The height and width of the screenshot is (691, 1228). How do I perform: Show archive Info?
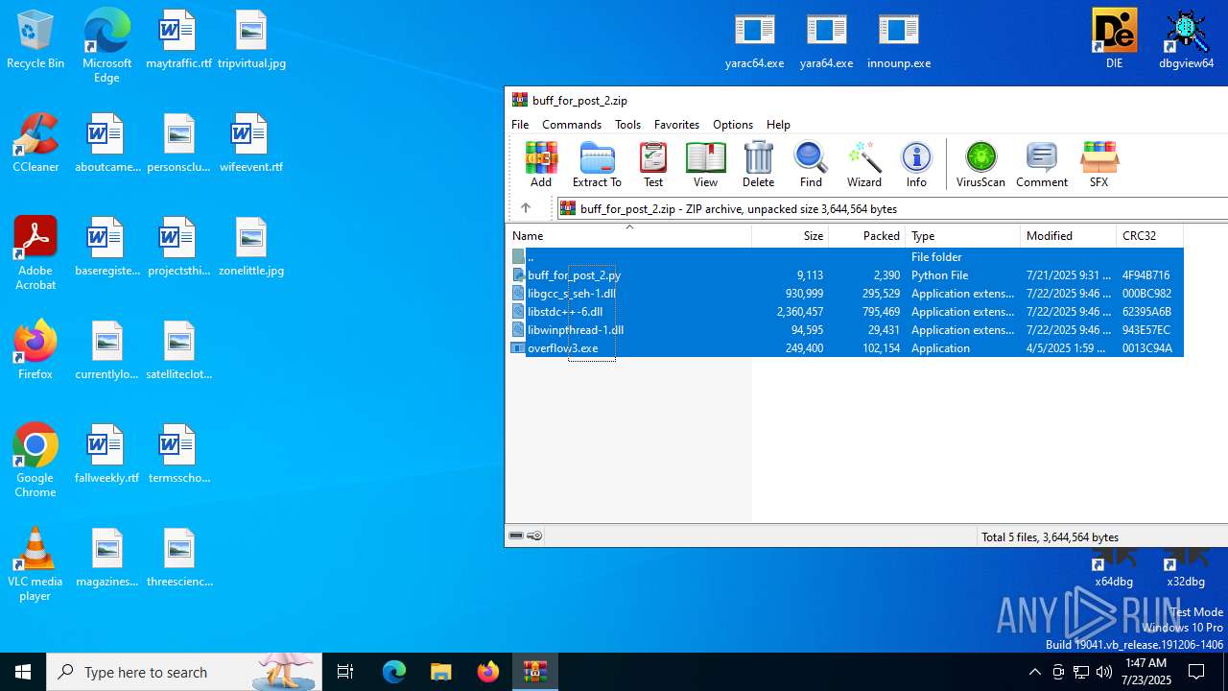(916, 164)
